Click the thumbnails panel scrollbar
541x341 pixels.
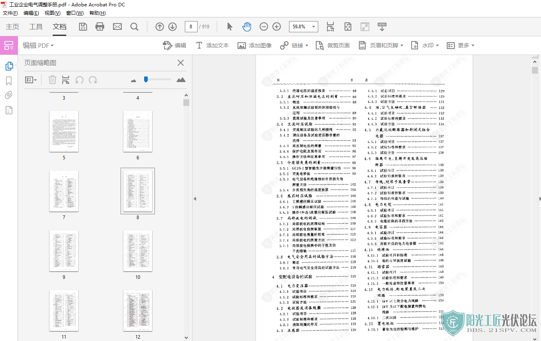tap(186, 103)
